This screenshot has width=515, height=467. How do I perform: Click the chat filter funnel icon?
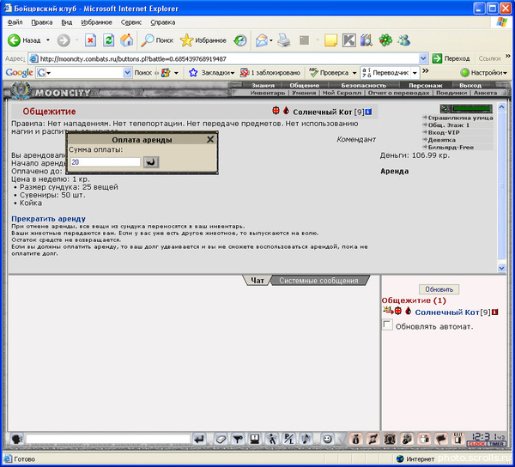click(x=238, y=439)
